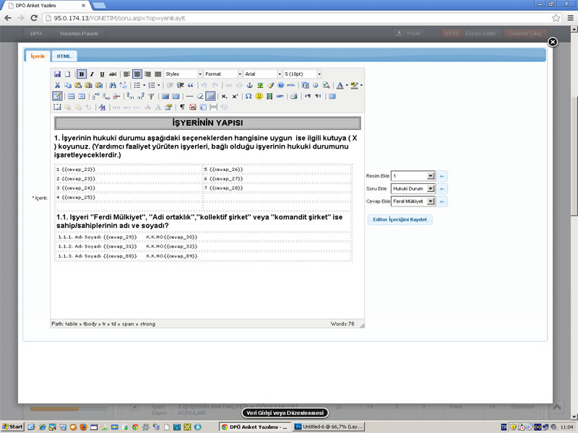The height and width of the screenshot is (433, 578).
Task: Click Editor İçeriğini Kaydet button
Action: [x=400, y=219]
